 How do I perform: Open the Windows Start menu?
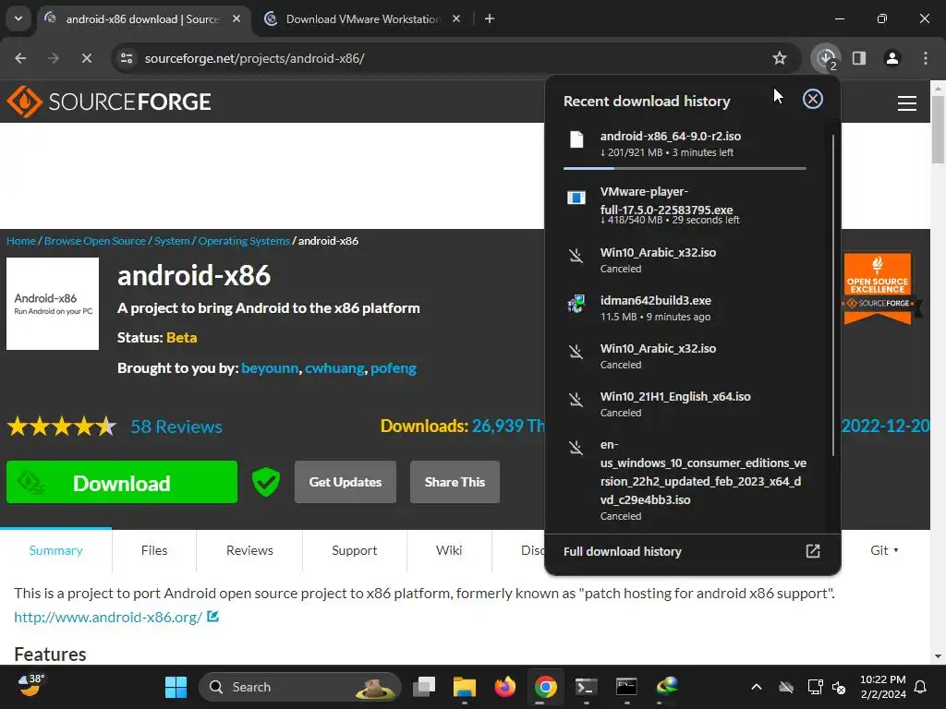pyautogui.click(x=176, y=687)
